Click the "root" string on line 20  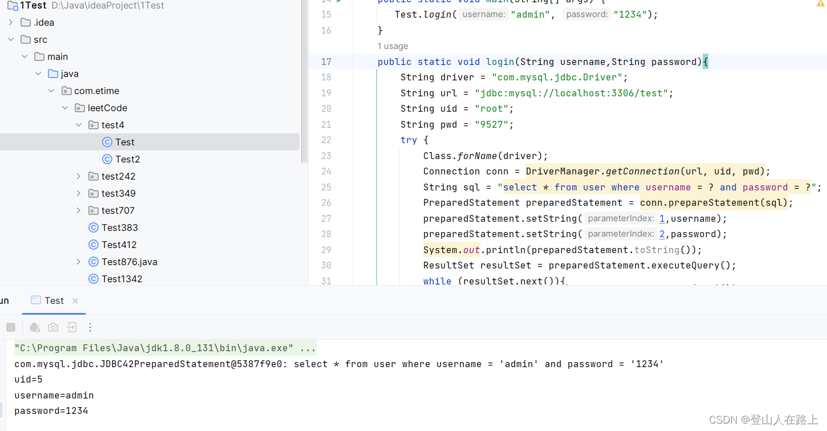tap(491, 108)
